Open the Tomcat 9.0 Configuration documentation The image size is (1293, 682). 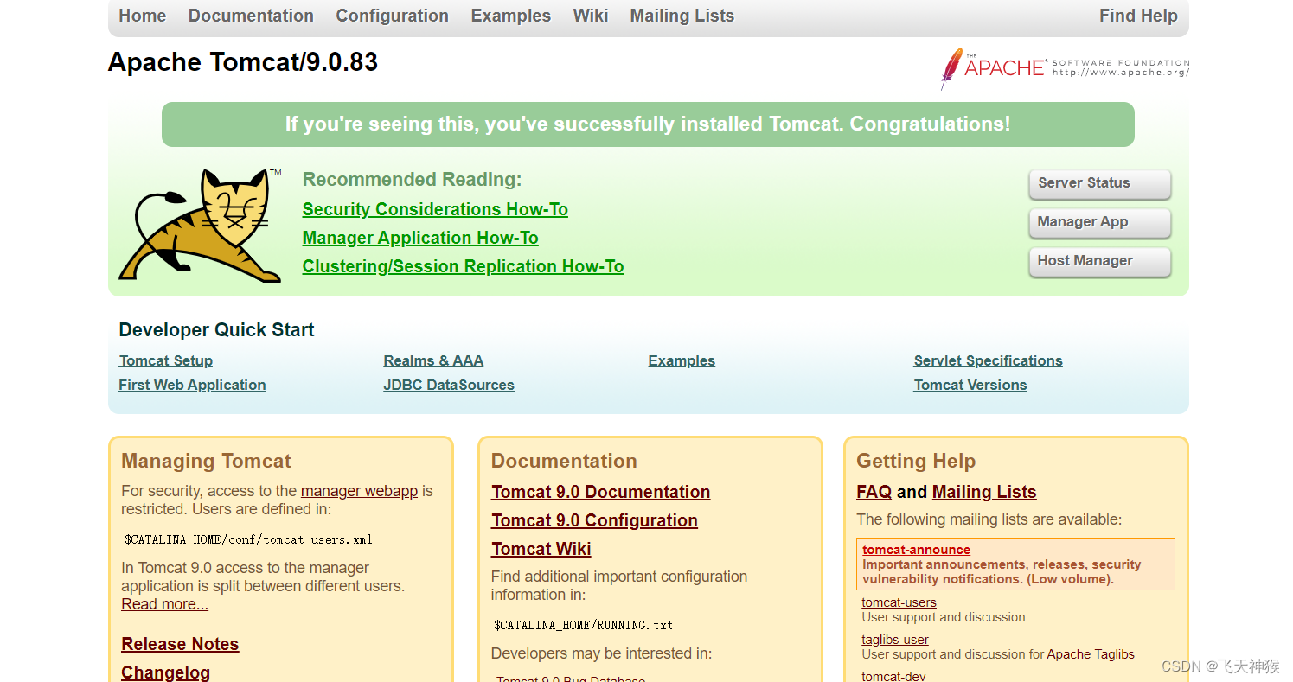pos(594,520)
